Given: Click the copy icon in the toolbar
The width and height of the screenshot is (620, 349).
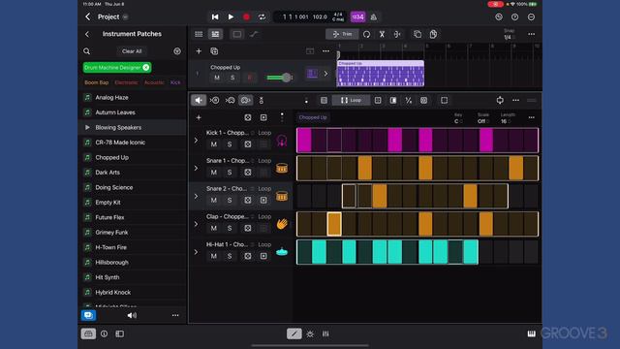Looking at the screenshot, I should pos(418,34).
